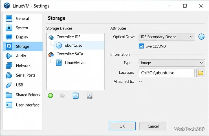Viewport: 209px width, 136px height.
Task: Open the Display settings page
Action: [x=23, y=37]
